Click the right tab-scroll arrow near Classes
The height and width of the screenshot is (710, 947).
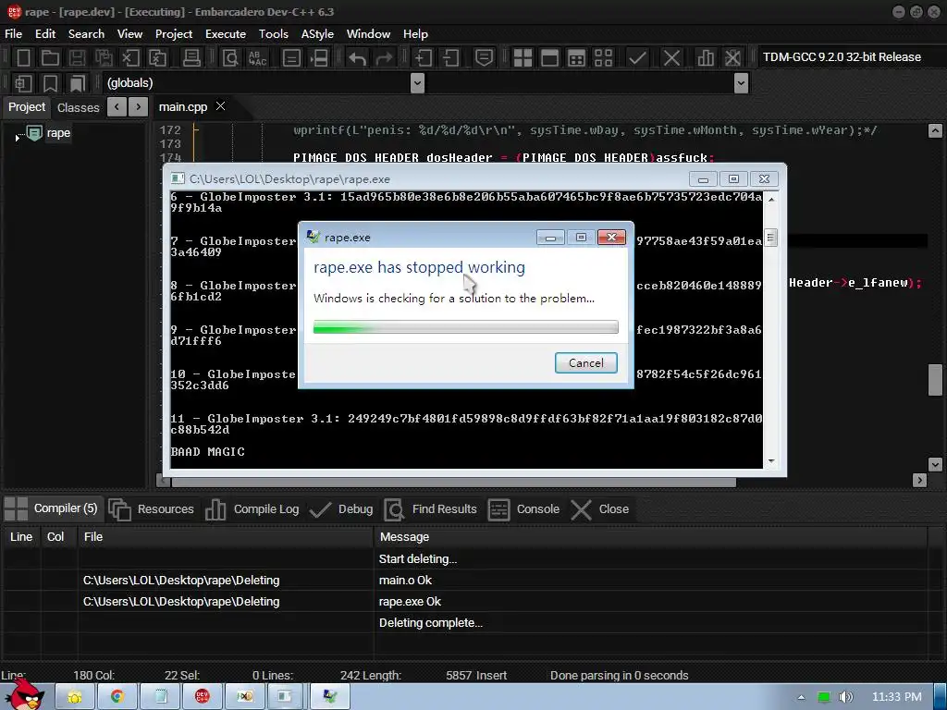(x=139, y=107)
